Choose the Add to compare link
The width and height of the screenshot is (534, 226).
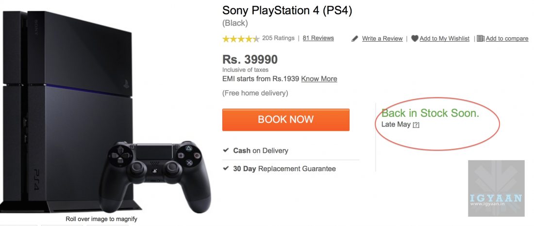coord(507,39)
